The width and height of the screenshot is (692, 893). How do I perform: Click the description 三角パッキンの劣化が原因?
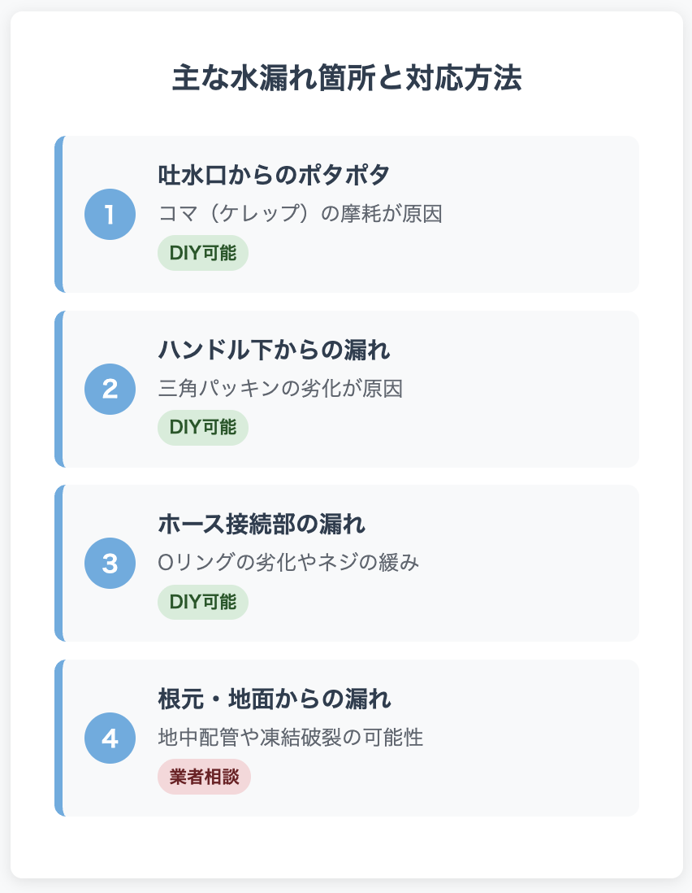[280, 389]
